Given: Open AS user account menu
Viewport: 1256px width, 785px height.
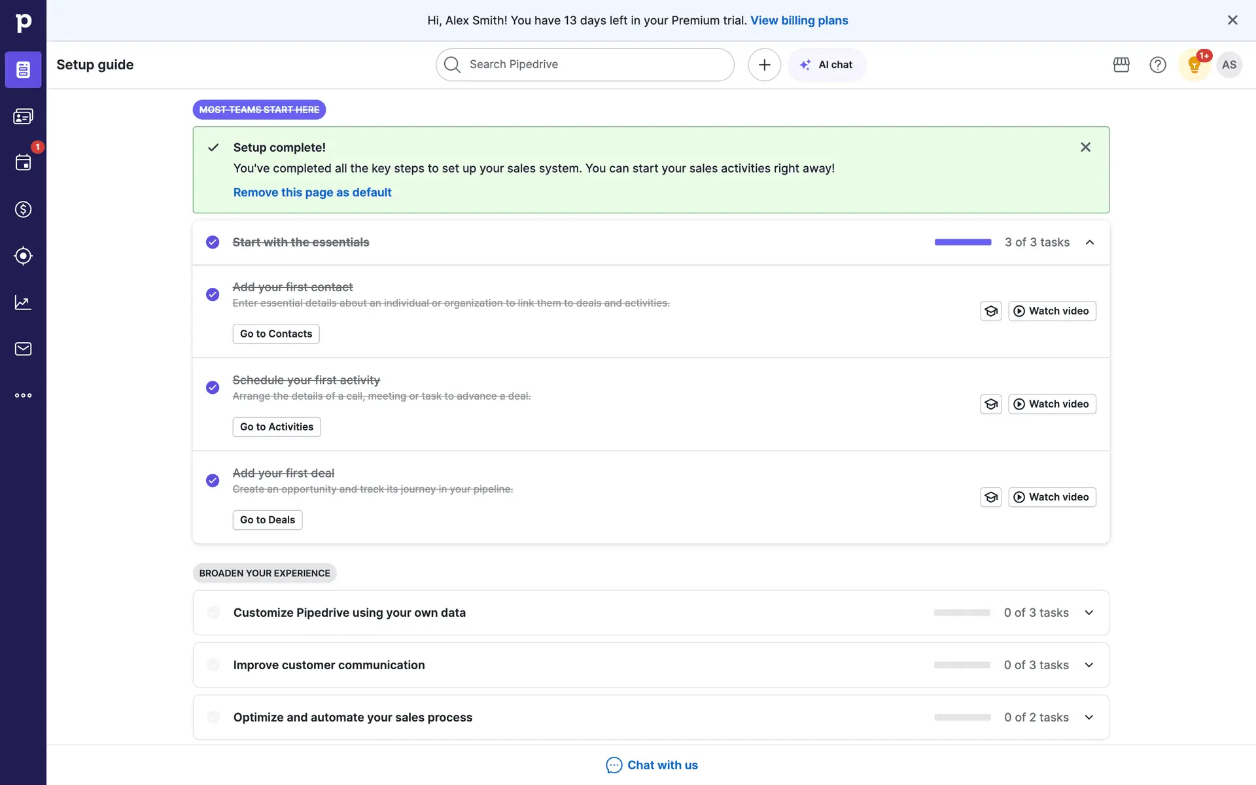Looking at the screenshot, I should point(1229,65).
